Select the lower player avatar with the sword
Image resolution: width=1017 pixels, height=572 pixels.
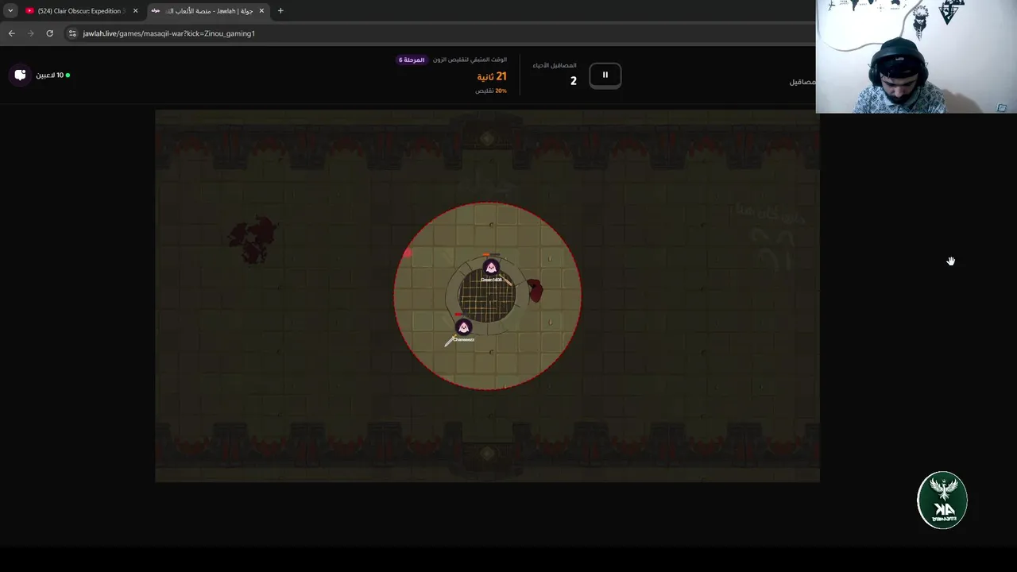coord(464,327)
